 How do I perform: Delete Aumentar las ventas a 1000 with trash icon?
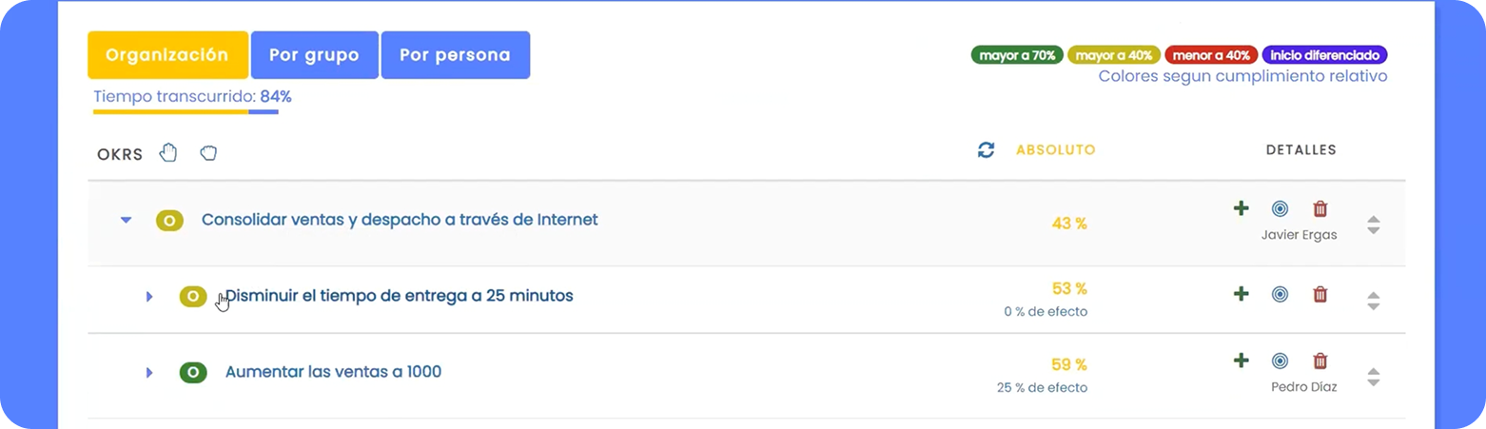[1320, 361]
